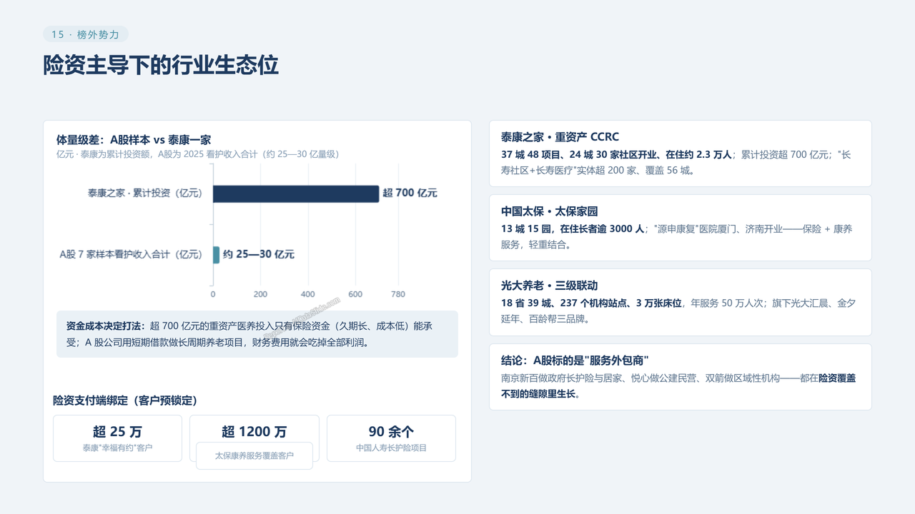Screen dimensions: 915x514
Task: Click the chart subtitle starting with 亿元 · 泰康为累计投资额
Action: pos(198,154)
